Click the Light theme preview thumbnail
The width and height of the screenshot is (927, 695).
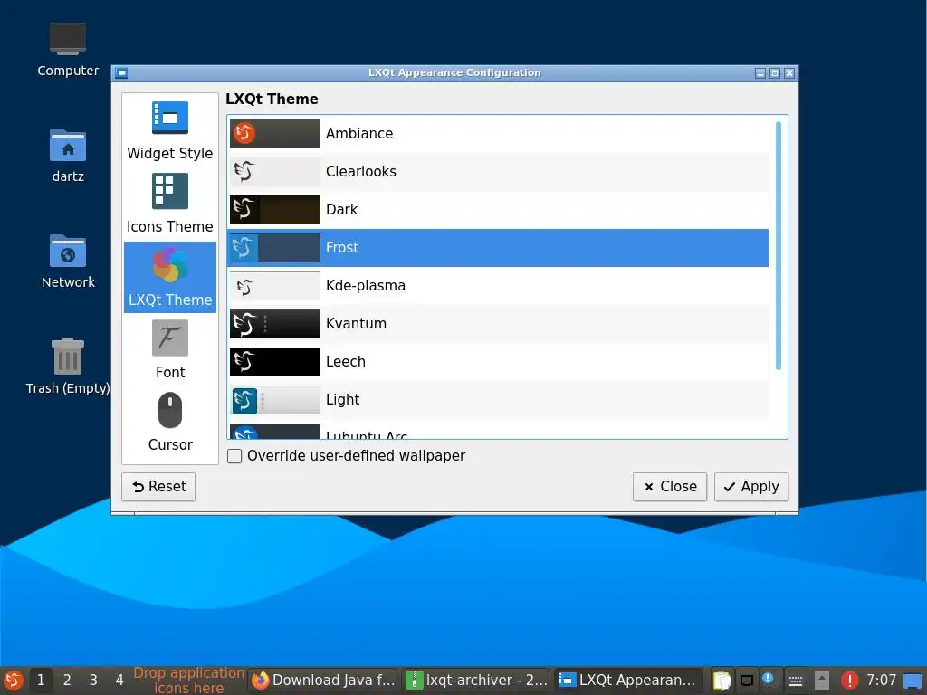[x=275, y=400]
